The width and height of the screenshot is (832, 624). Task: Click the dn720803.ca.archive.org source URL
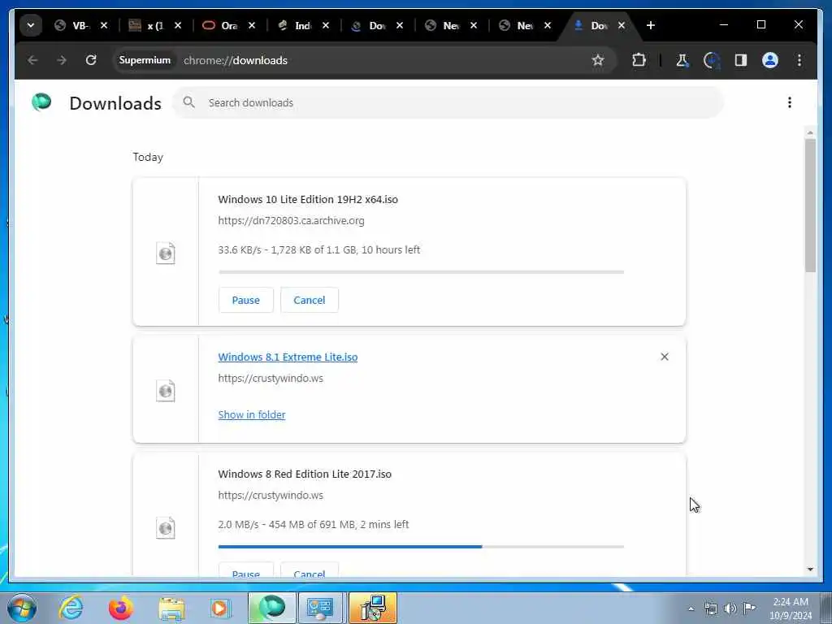click(292, 221)
